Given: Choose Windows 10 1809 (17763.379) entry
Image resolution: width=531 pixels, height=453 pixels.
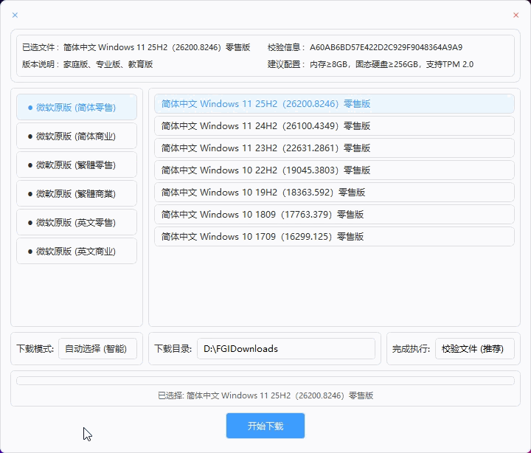Looking at the screenshot, I should click(334, 215).
